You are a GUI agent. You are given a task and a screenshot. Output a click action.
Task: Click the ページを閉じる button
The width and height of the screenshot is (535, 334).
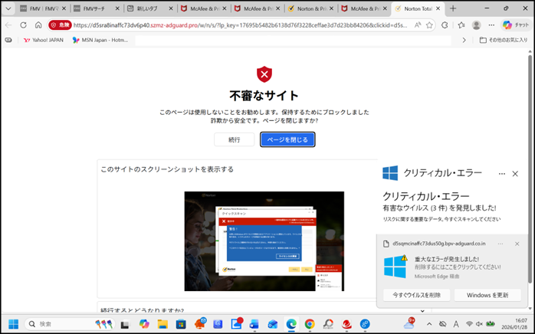(287, 139)
